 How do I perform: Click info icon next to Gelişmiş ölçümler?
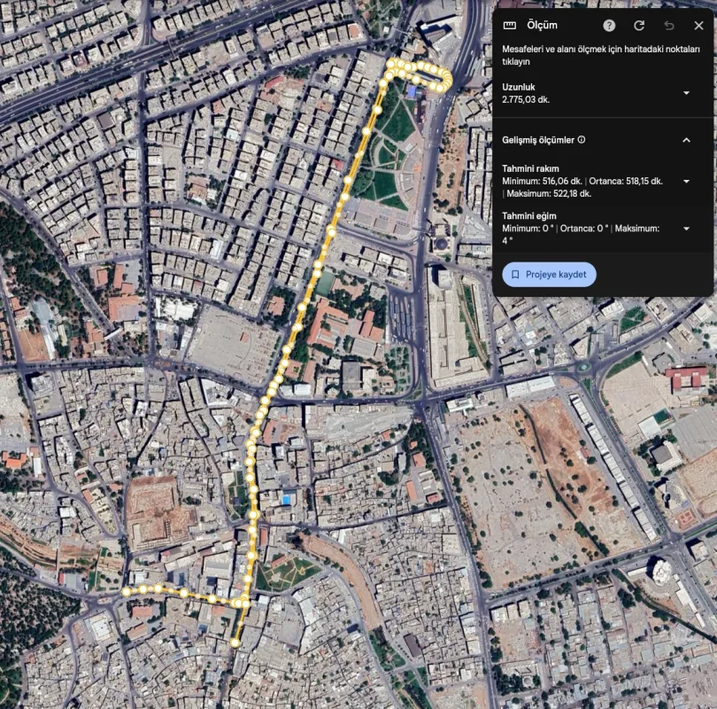(x=582, y=140)
